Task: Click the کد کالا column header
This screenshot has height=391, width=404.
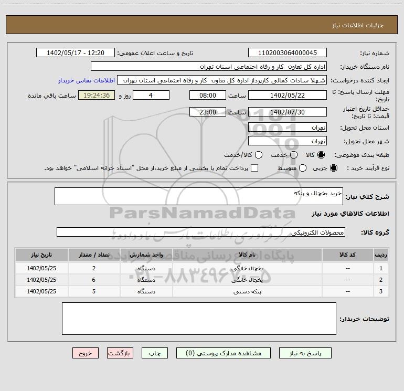Action: coord(347,255)
